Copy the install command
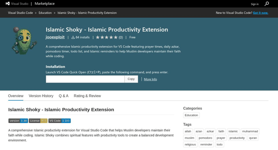Viewport: 278px width, 150px height. [131, 79]
